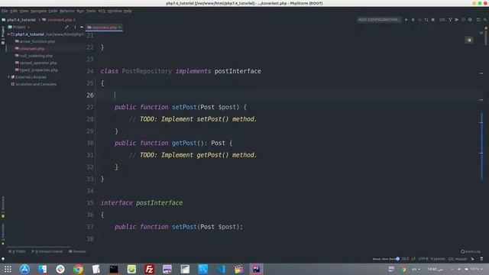Viewport: 489px width, 275px height.
Task: Open the Event Log
Action: point(471,251)
